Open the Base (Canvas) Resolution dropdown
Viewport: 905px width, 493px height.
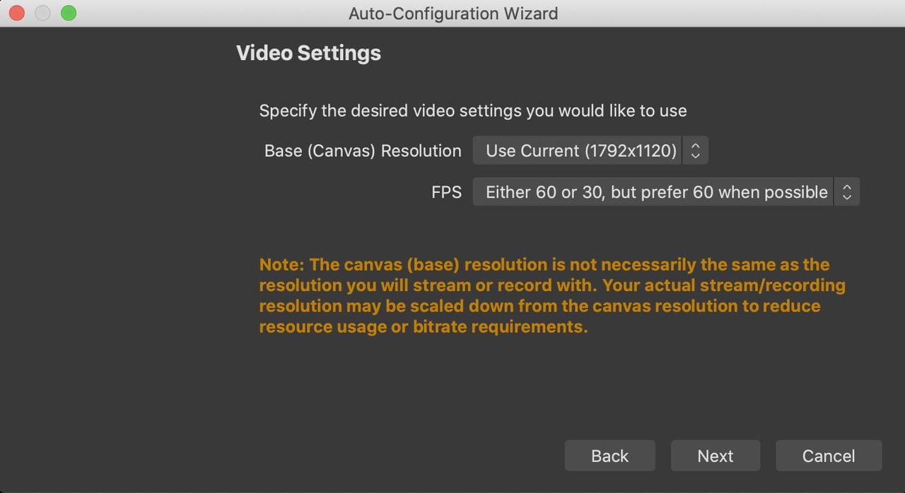pyautogui.click(x=580, y=150)
